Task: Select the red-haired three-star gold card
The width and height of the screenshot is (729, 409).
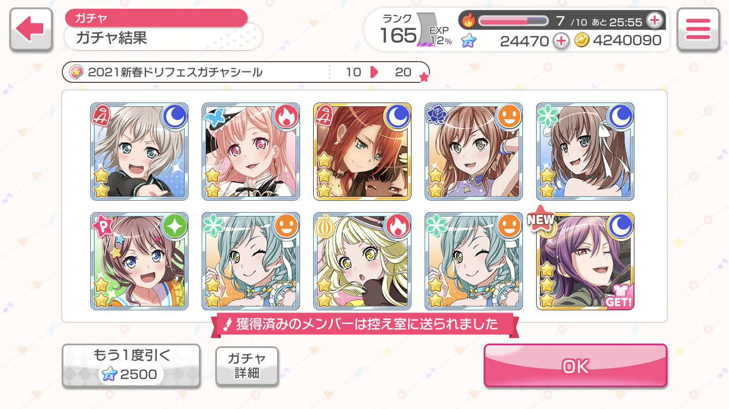Action: [362, 152]
